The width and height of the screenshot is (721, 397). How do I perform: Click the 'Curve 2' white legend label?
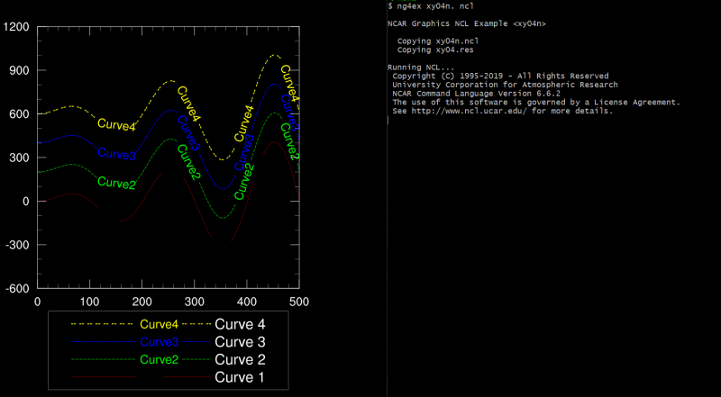[240, 359]
